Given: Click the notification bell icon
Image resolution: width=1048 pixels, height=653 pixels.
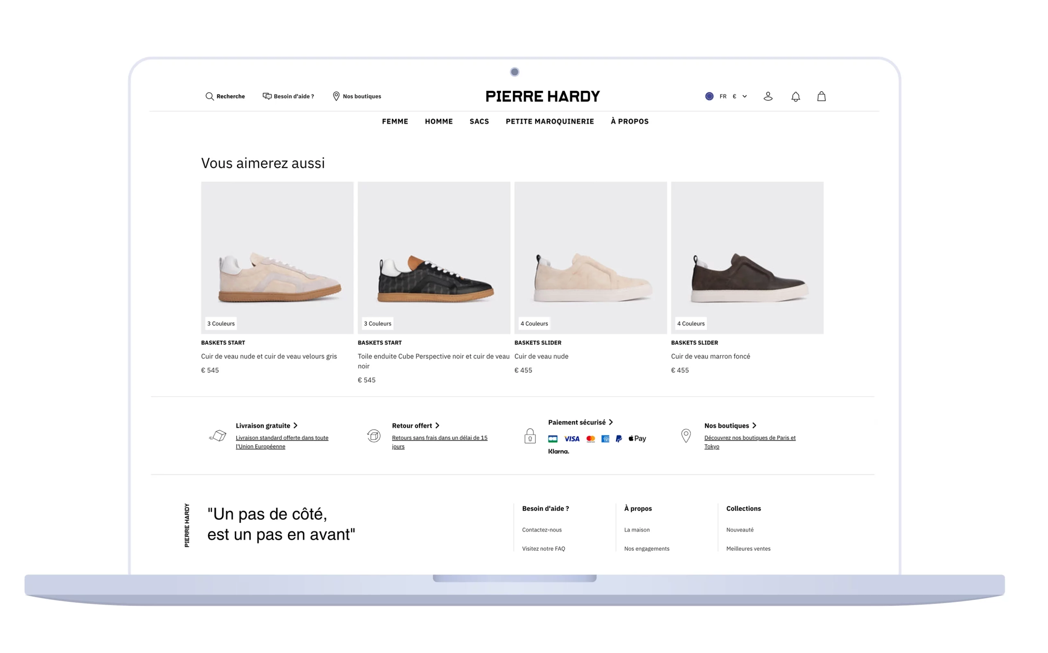Looking at the screenshot, I should 796,97.
